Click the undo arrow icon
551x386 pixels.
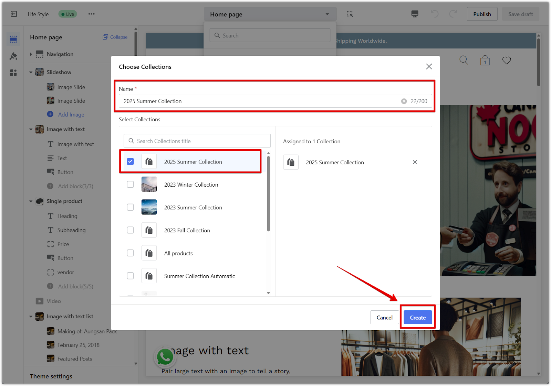pyautogui.click(x=435, y=14)
